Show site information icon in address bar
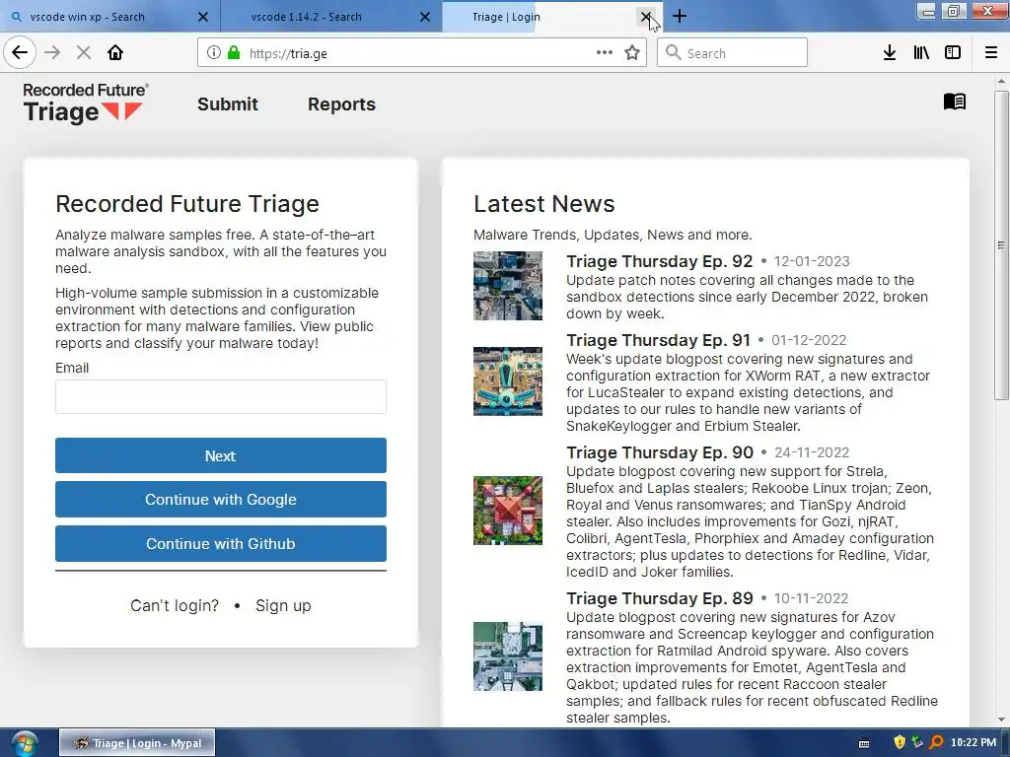1010x757 pixels. point(214,53)
